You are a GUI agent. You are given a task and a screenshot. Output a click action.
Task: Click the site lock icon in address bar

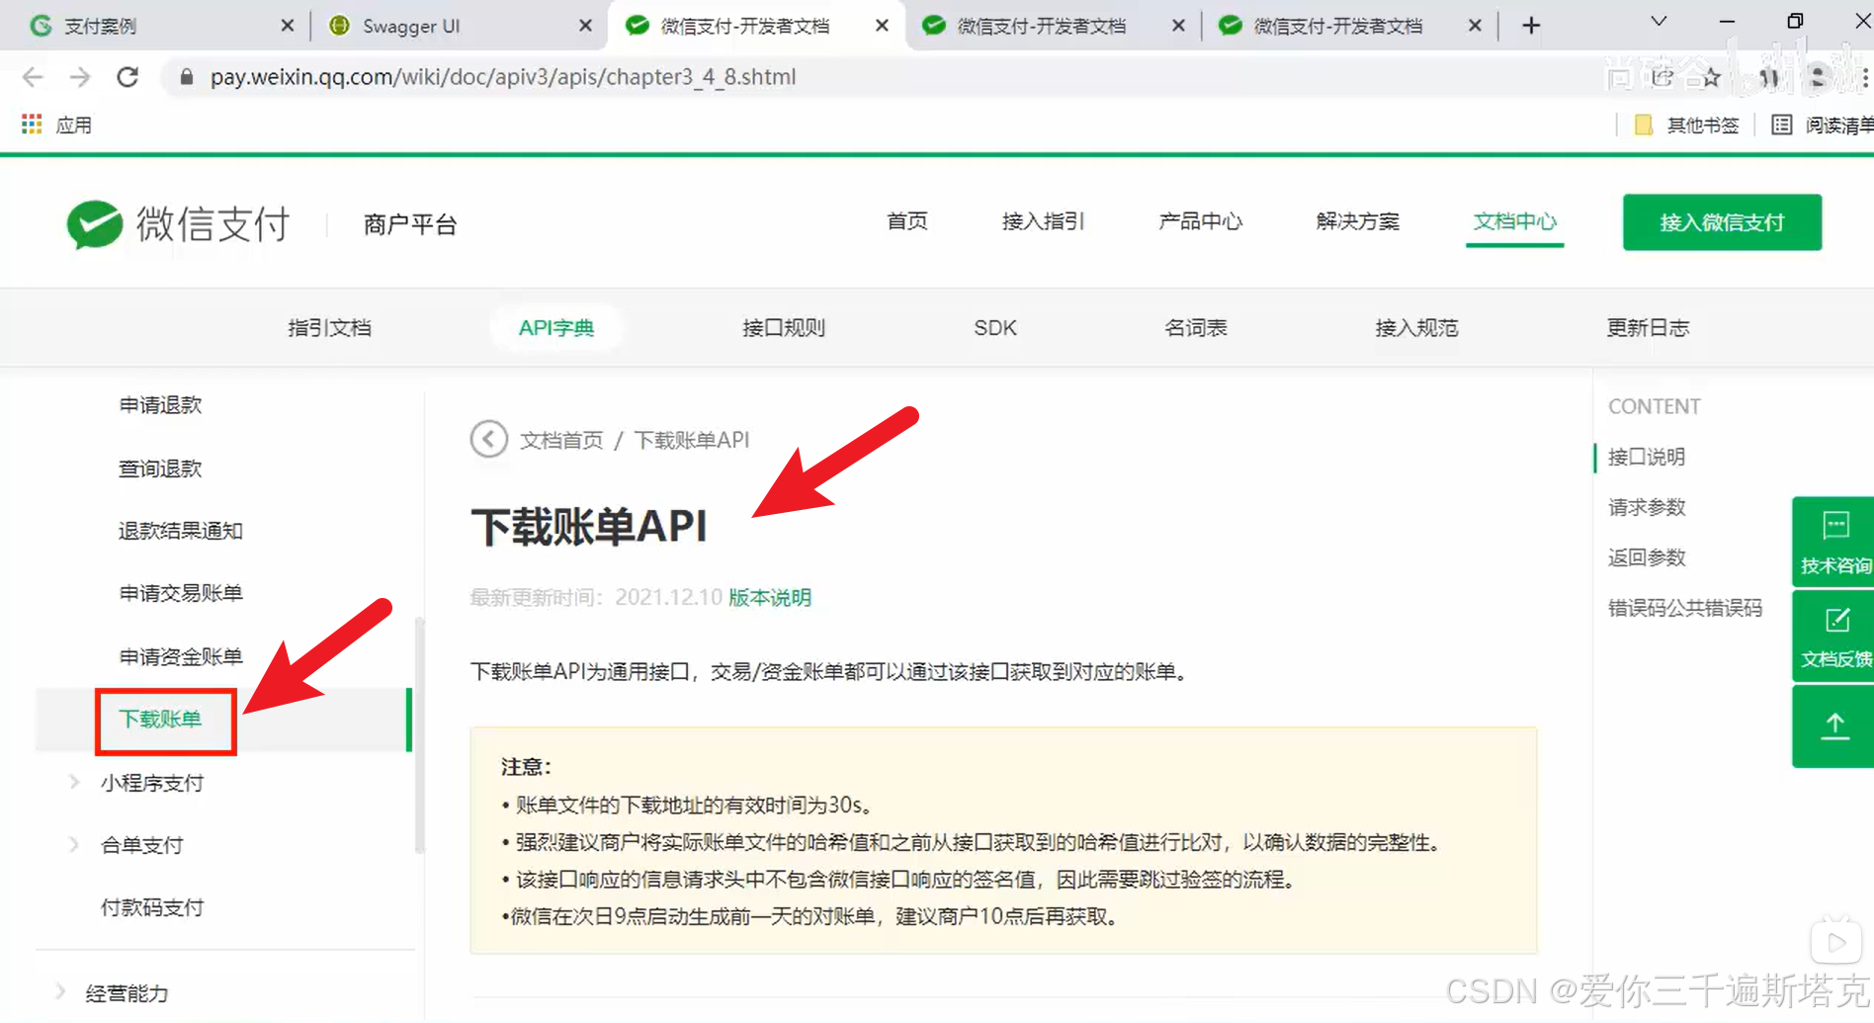(186, 77)
